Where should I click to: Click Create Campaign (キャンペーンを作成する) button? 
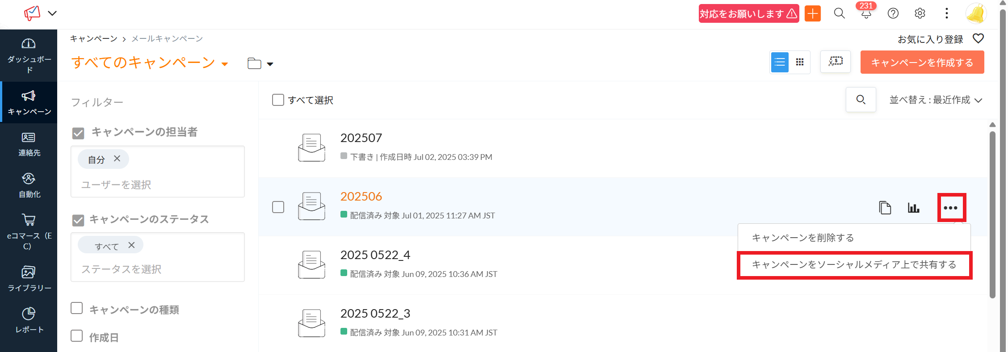pyautogui.click(x=922, y=62)
